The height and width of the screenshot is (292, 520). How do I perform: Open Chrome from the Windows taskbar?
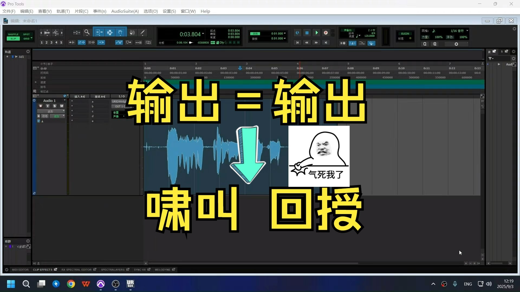[71, 284]
